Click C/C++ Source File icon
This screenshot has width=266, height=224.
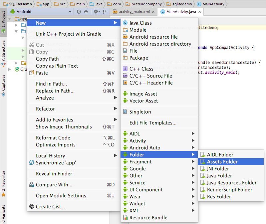tap(125, 76)
